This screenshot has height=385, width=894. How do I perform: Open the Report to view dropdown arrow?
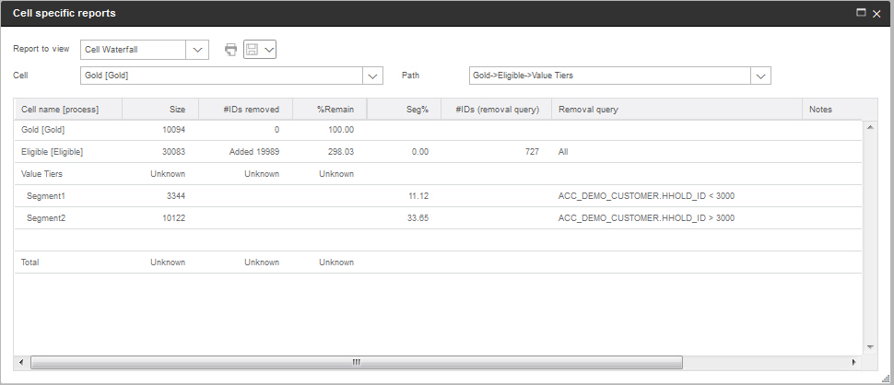(197, 50)
